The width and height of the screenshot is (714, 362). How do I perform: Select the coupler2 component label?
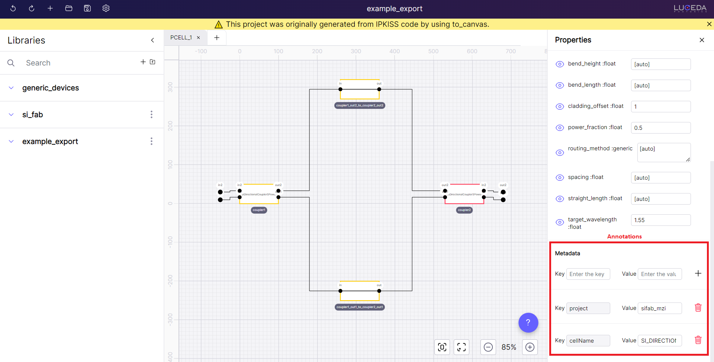pyautogui.click(x=464, y=210)
